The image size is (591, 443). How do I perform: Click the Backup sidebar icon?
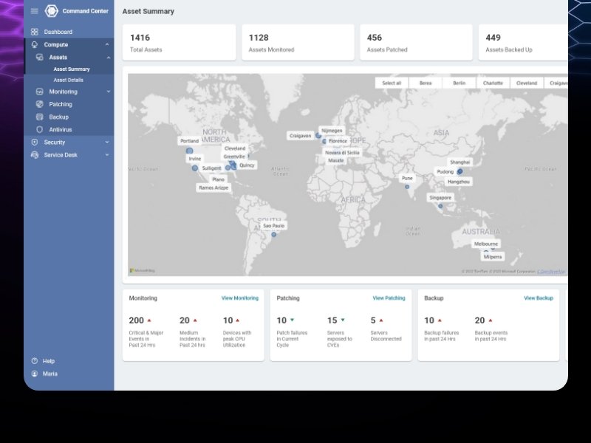(x=40, y=117)
